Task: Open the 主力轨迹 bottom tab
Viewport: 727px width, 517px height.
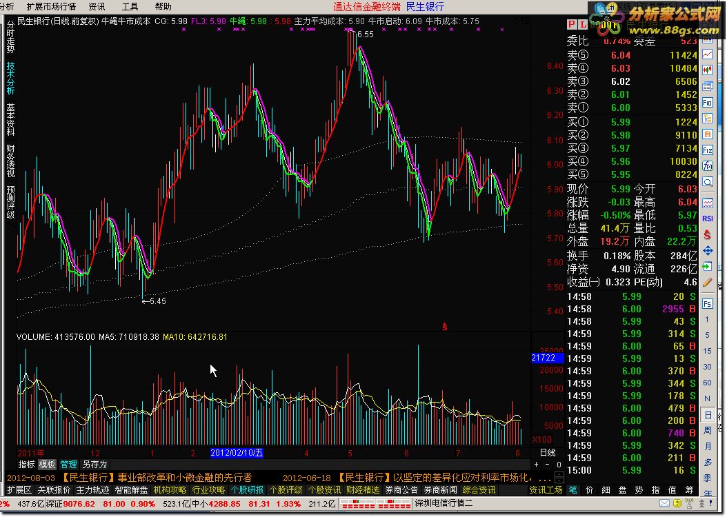Action: [x=92, y=489]
